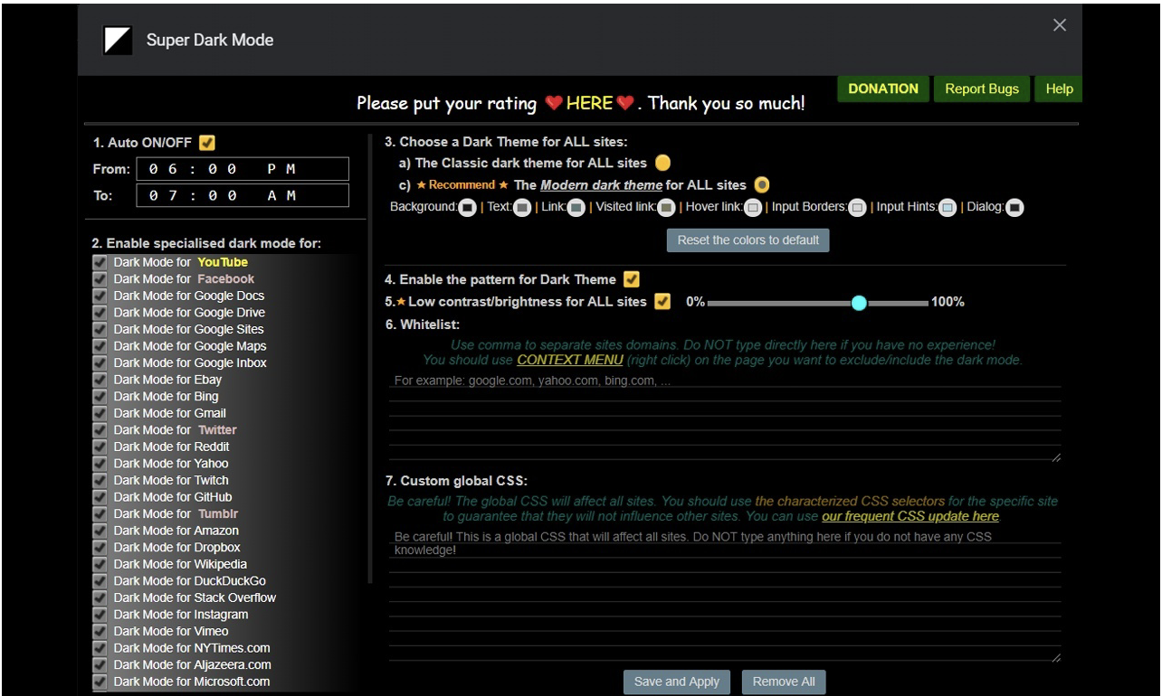Select the Modern dark theme radio button
The width and height of the screenshot is (1162, 696).
[x=762, y=185]
